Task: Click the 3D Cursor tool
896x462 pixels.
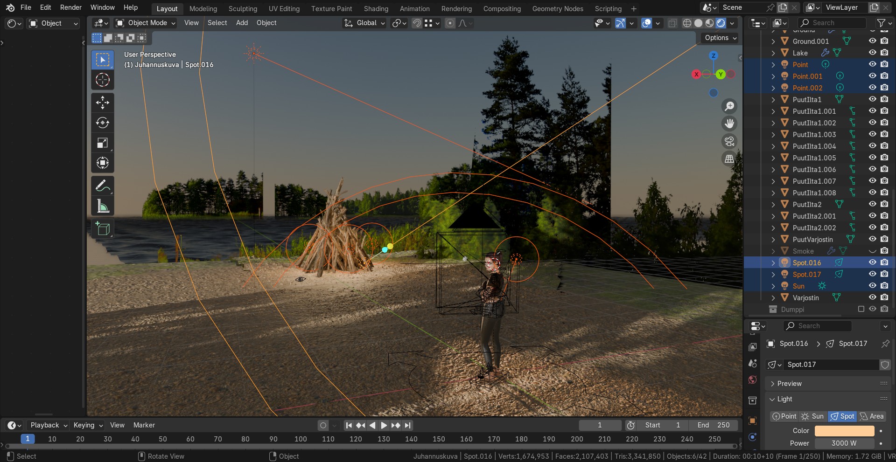Action: 103,80
